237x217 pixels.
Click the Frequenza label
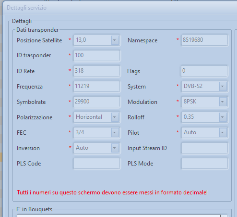coord(30,87)
